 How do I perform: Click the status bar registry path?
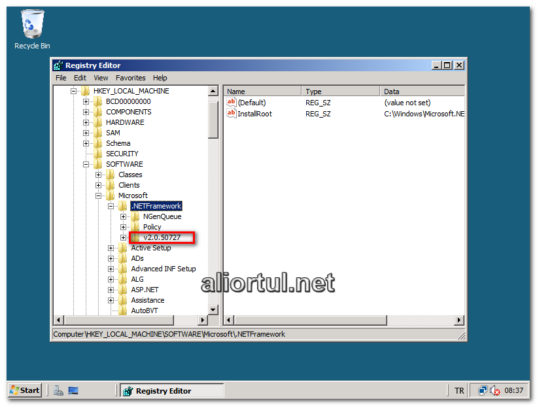point(169,334)
